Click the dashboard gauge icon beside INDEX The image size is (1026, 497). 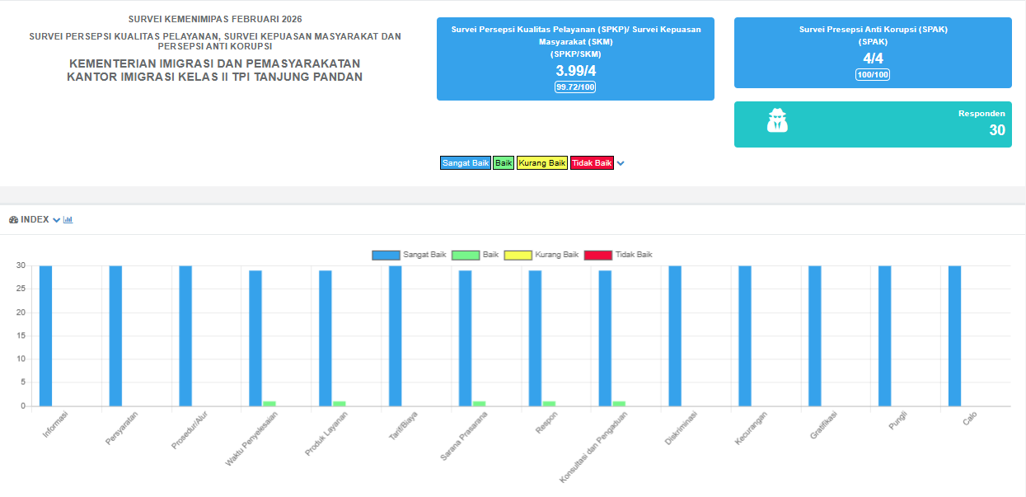(13, 219)
